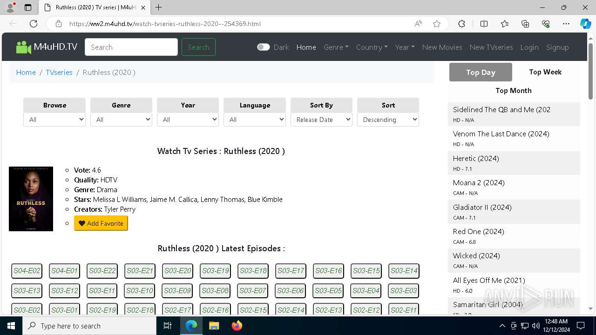Image resolution: width=596 pixels, height=335 pixels.
Task: Open browser Extensions puzzle icon
Action: pos(461,24)
